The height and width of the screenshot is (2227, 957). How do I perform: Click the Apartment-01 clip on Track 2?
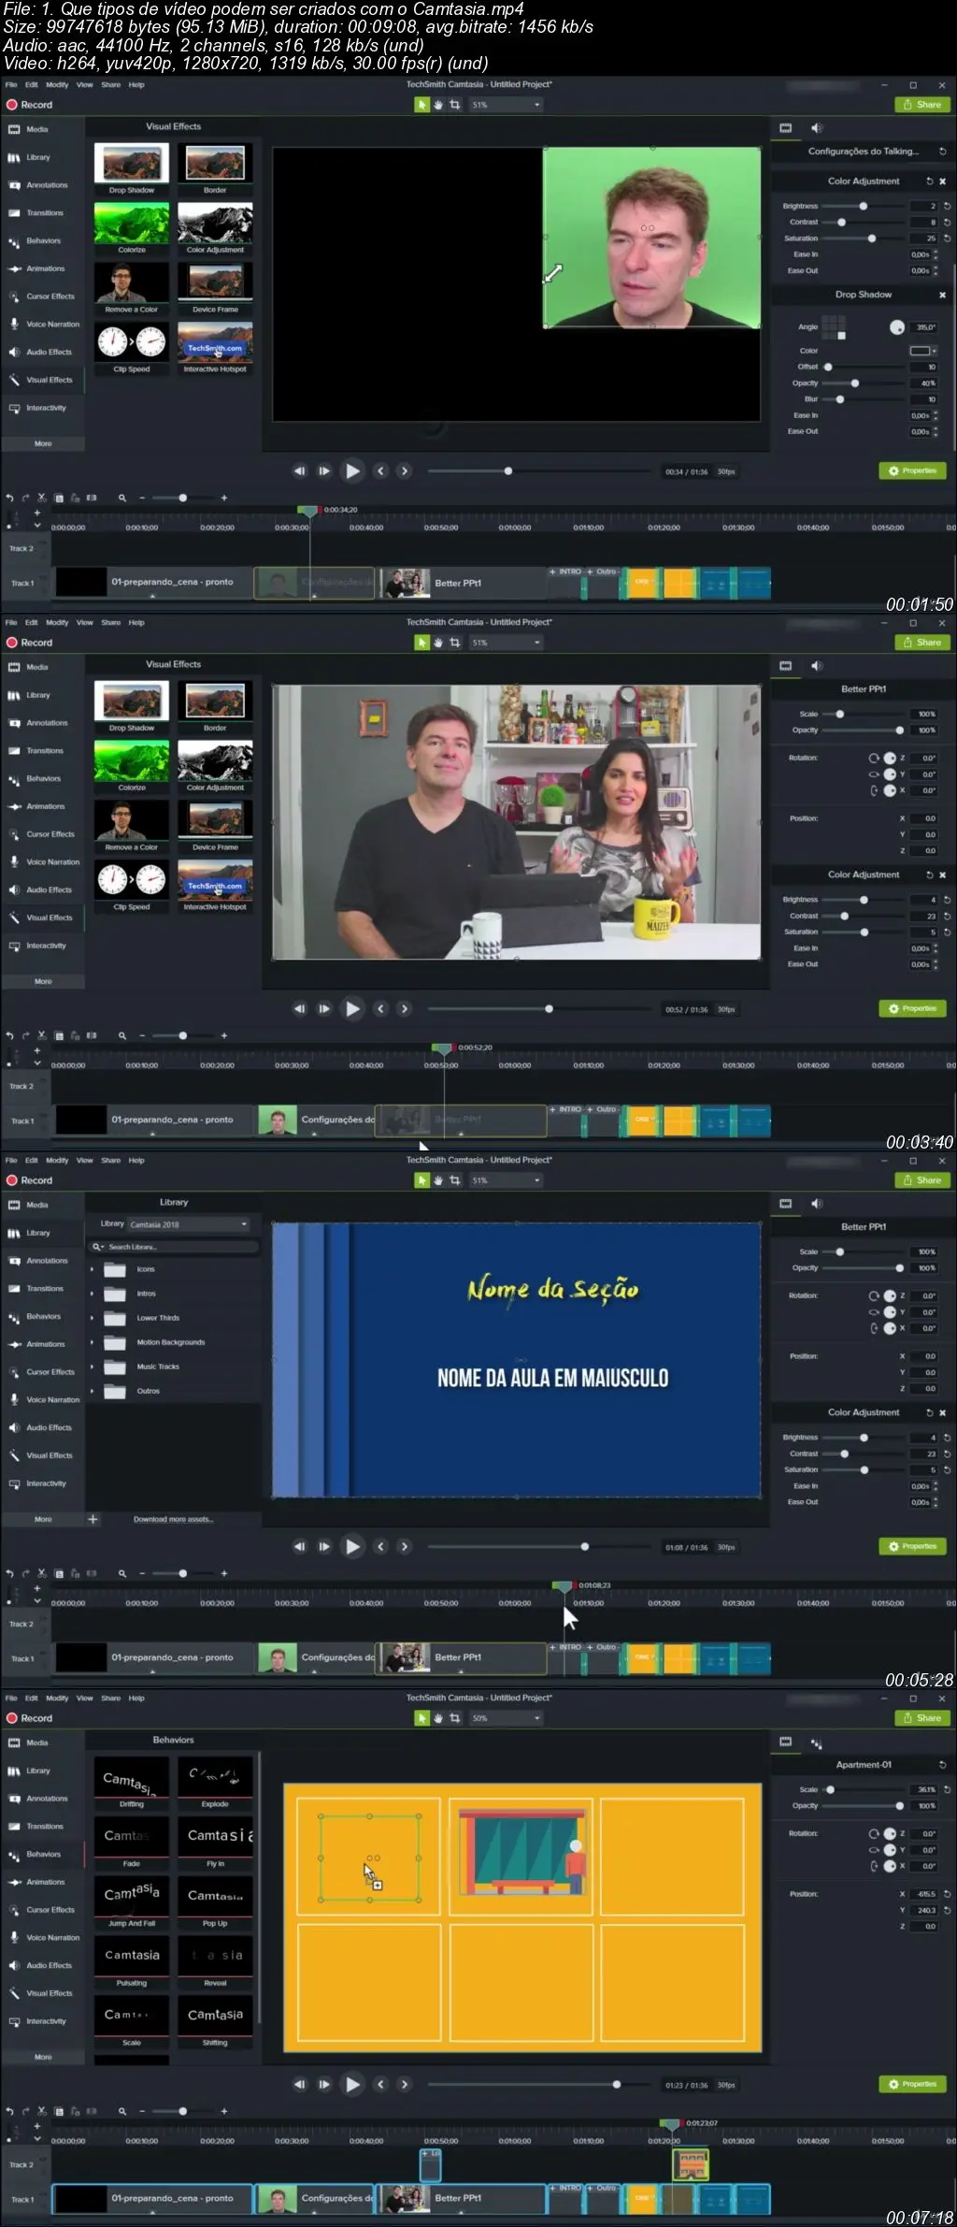[x=691, y=2165]
